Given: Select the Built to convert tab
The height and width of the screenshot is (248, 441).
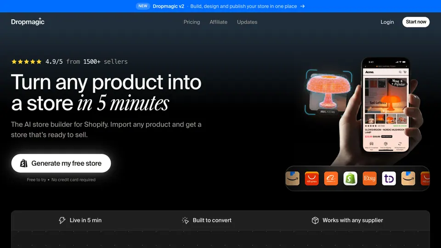Looking at the screenshot, I should [x=207, y=220].
